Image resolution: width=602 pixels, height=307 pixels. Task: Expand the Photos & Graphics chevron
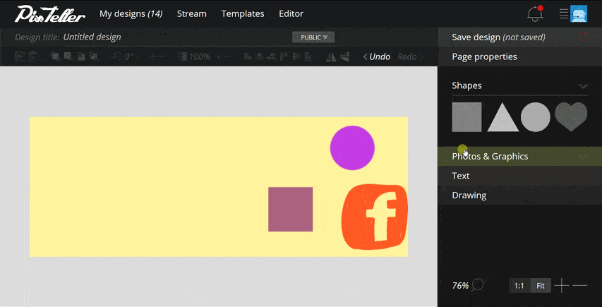(583, 157)
